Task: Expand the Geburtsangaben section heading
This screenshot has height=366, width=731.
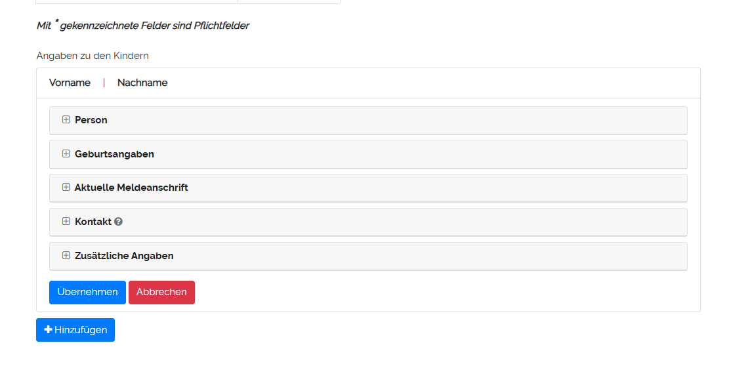Action: (114, 154)
